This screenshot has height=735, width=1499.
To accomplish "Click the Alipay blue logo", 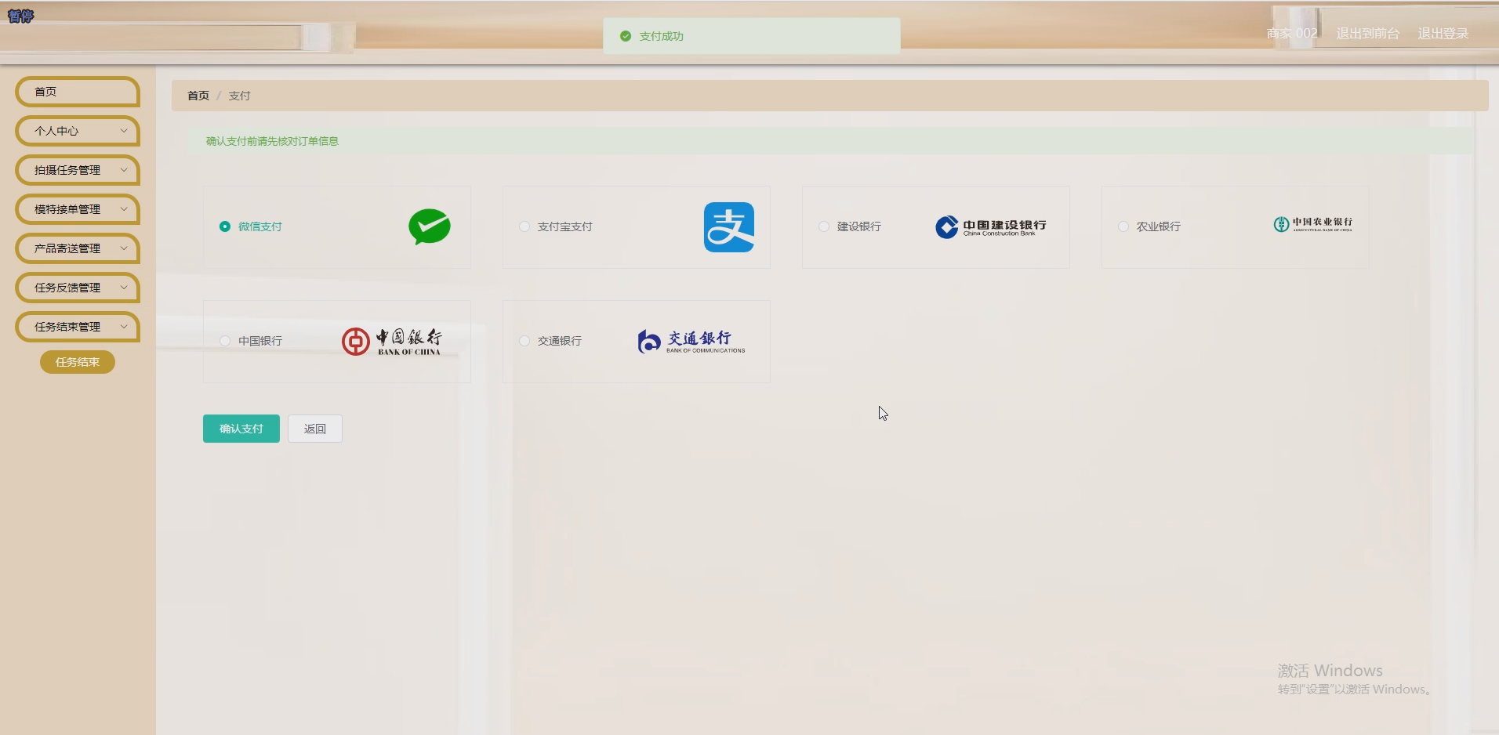I will pyautogui.click(x=729, y=227).
